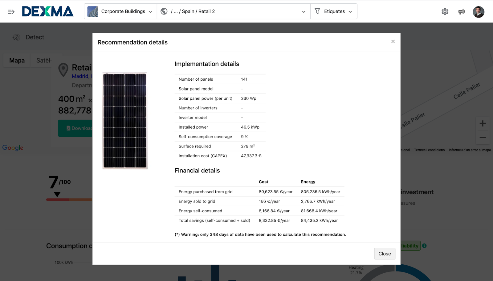Open Informeu d'un error al mapa link

[470, 150]
